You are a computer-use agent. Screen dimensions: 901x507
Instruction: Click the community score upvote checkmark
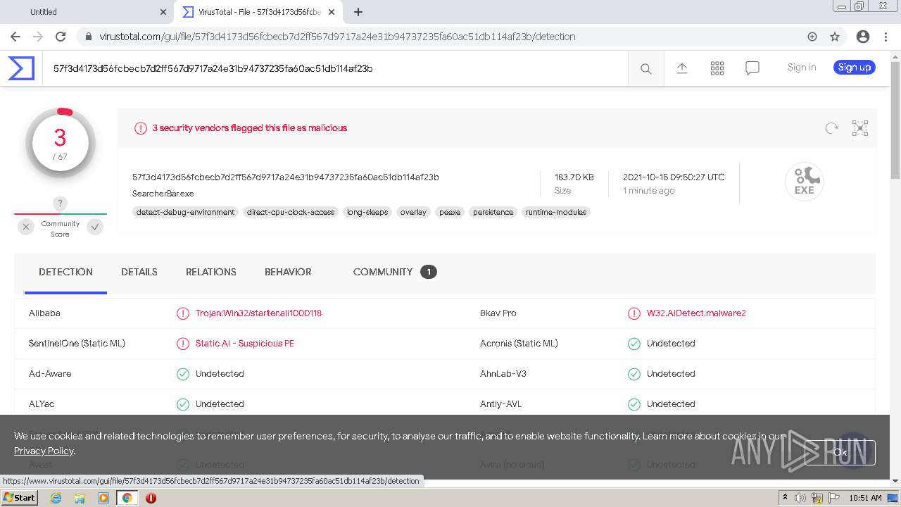point(95,227)
